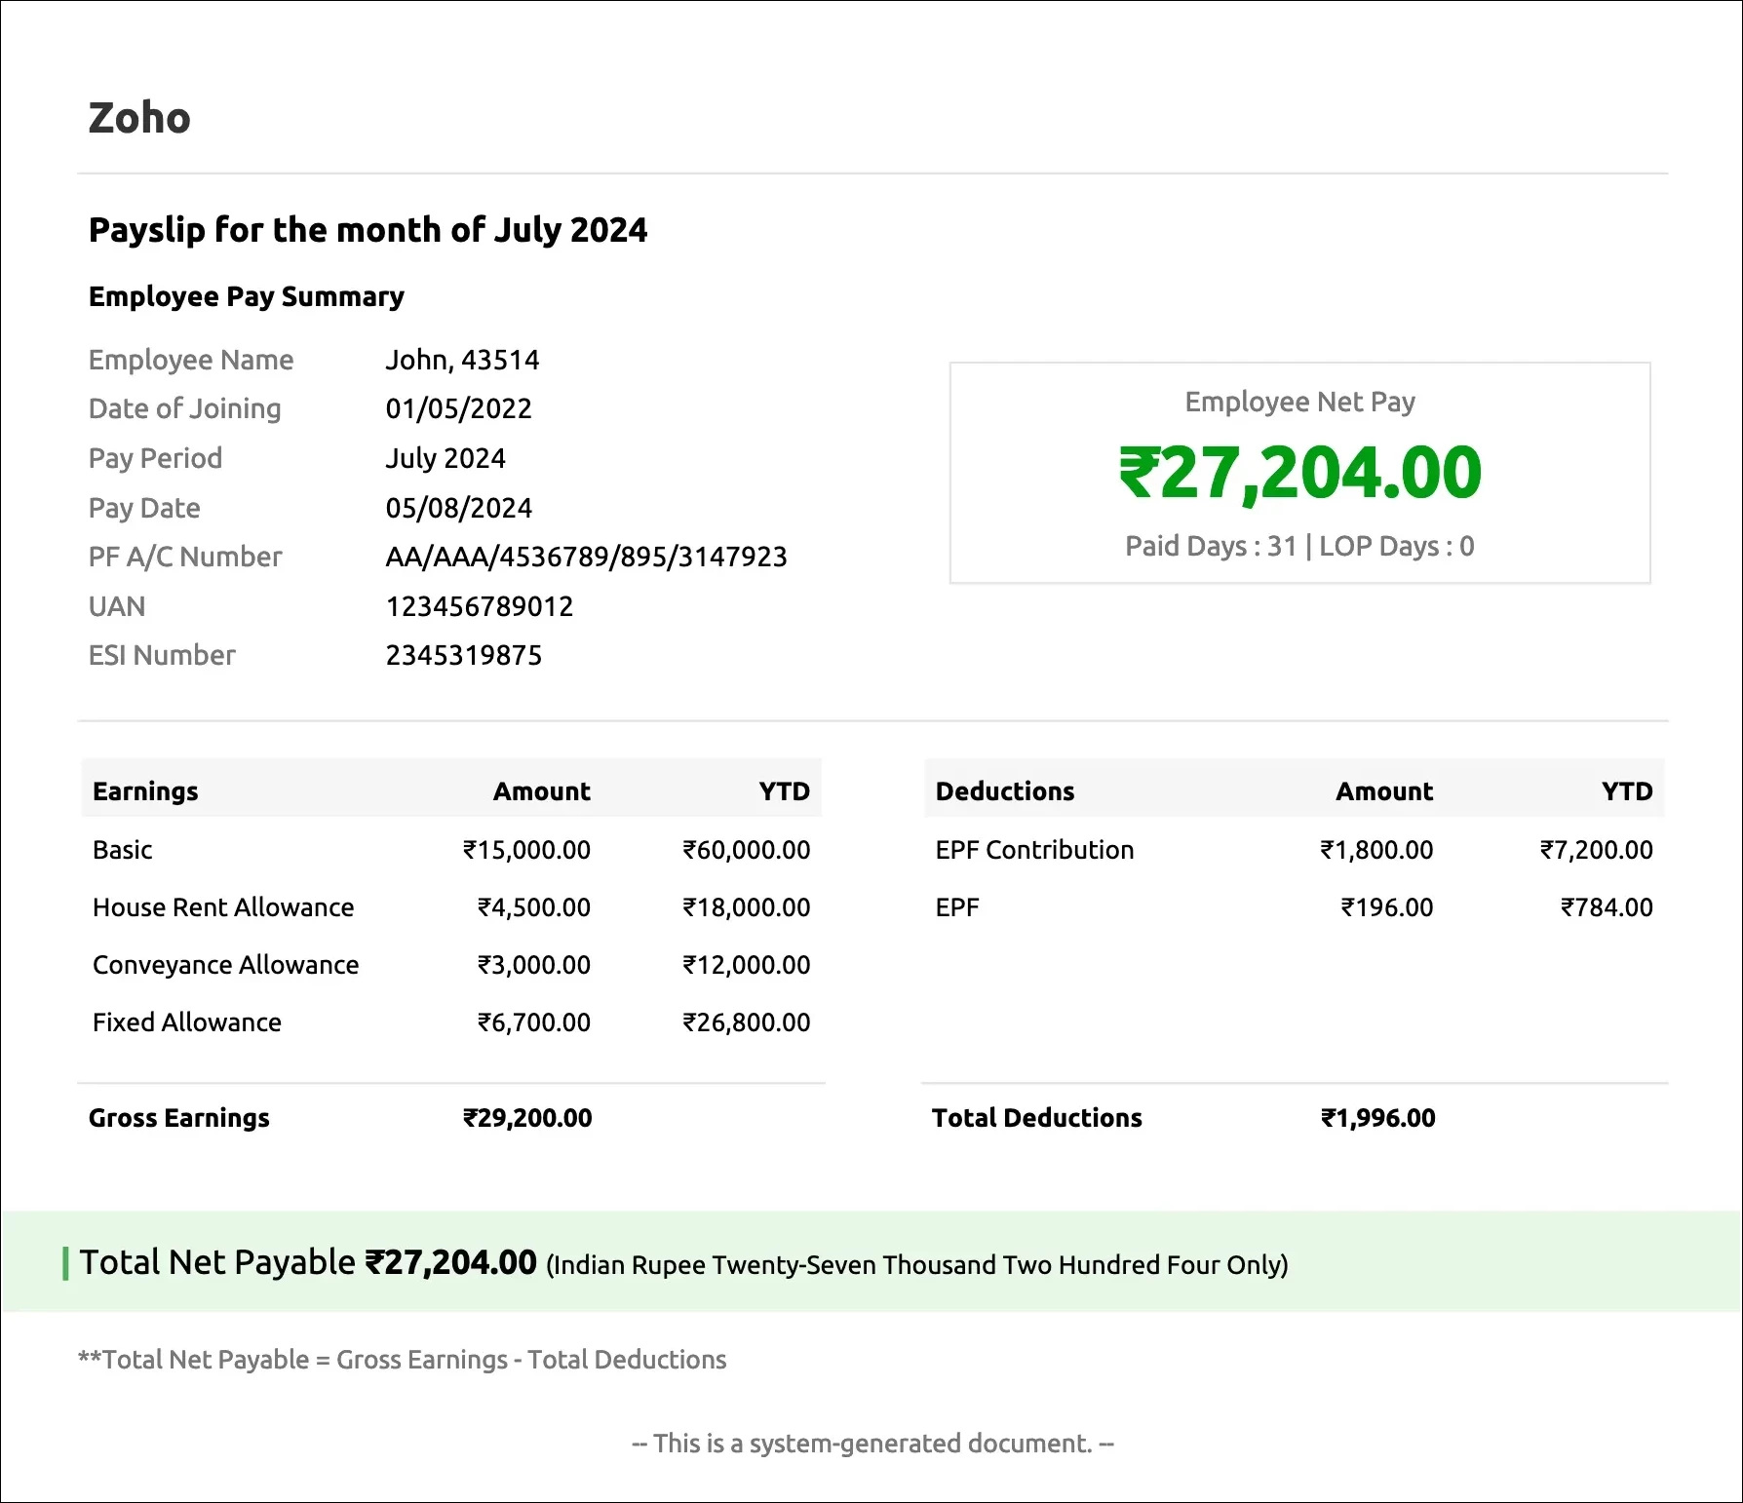Select the House Rent Allowance amount
Screen dimensions: 1743x1503
coord(534,906)
